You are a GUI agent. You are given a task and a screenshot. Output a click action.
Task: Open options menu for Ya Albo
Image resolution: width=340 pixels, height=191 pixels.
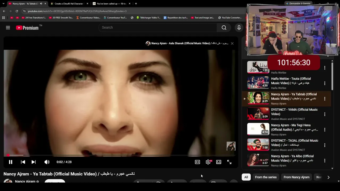coord(325,161)
